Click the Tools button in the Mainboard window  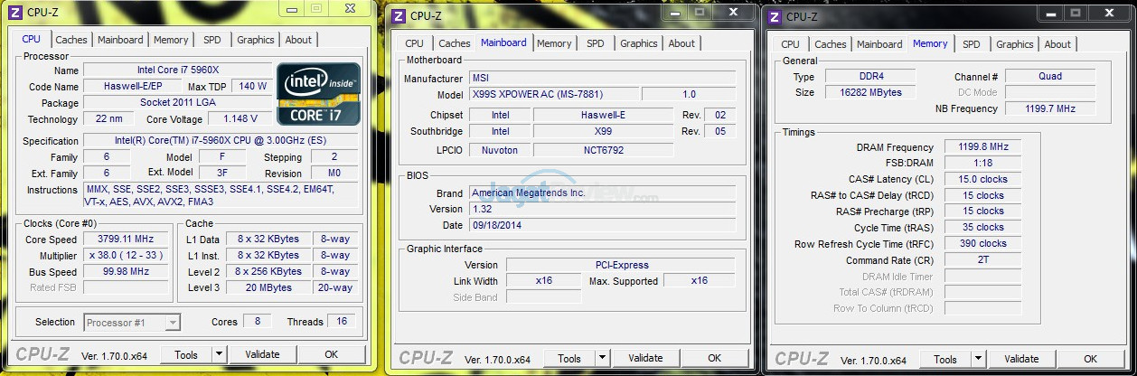pos(569,359)
